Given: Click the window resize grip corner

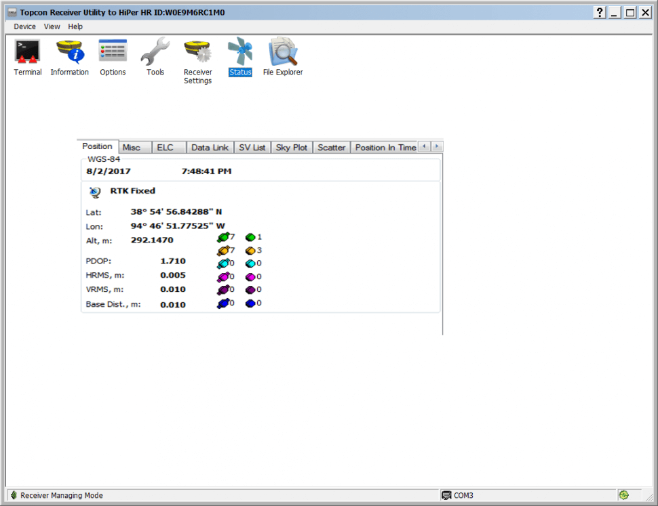Looking at the screenshot, I should 650,497.
